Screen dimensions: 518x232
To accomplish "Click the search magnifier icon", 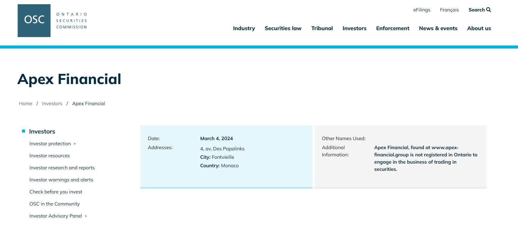I will pos(488,10).
